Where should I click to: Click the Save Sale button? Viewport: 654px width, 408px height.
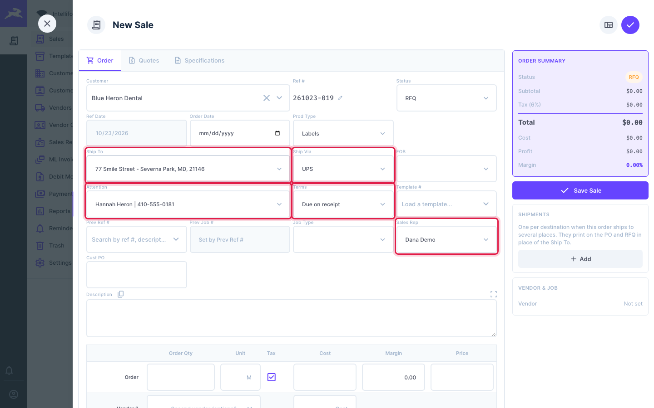pyautogui.click(x=580, y=190)
